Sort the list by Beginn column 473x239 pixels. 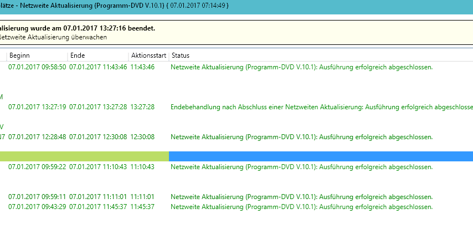(19, 55)
